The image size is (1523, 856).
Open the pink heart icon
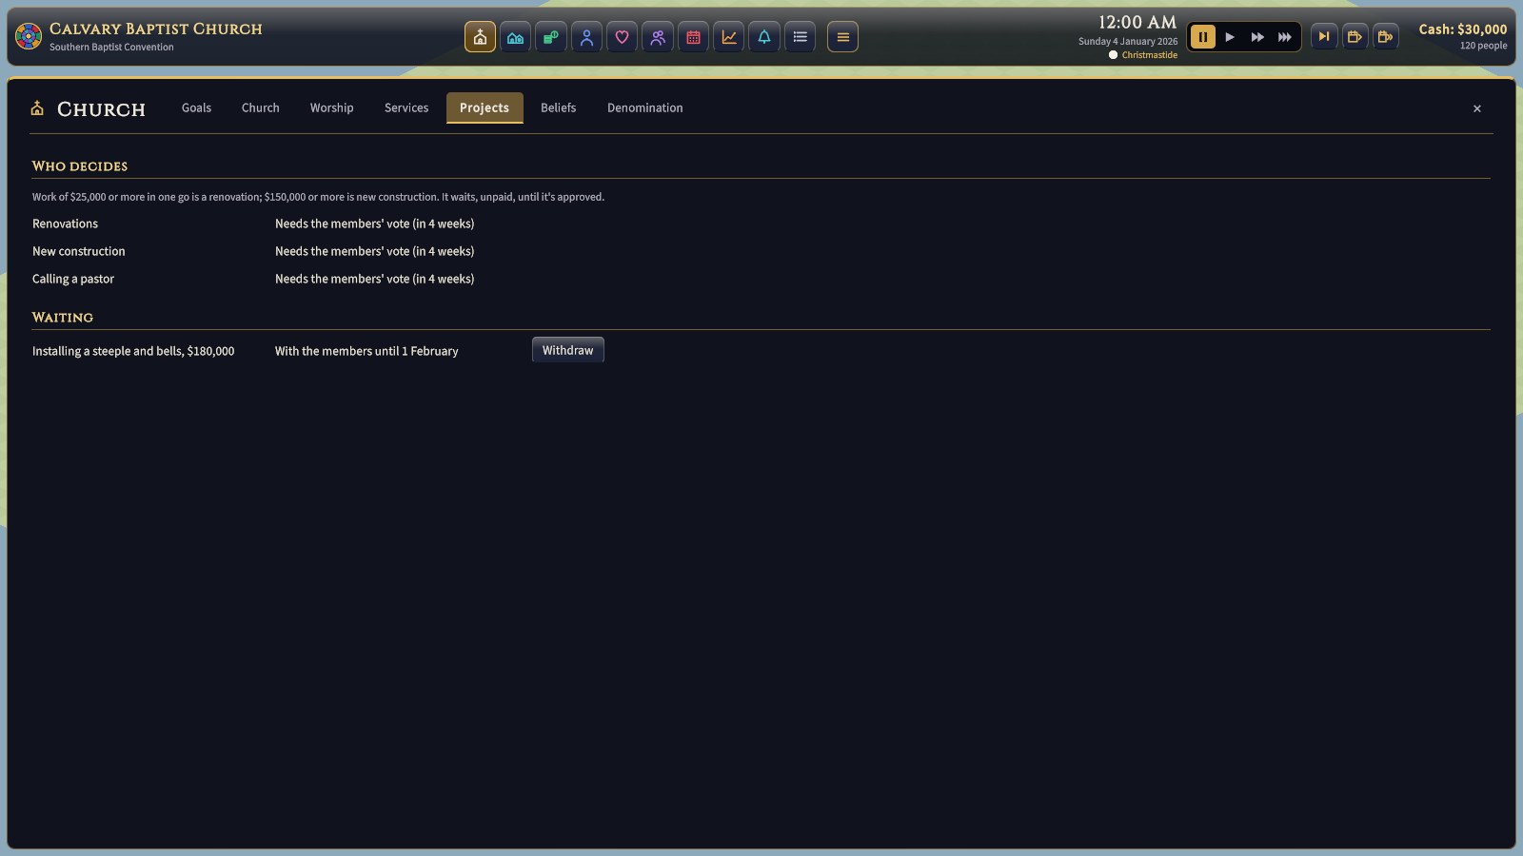point(622,37)
